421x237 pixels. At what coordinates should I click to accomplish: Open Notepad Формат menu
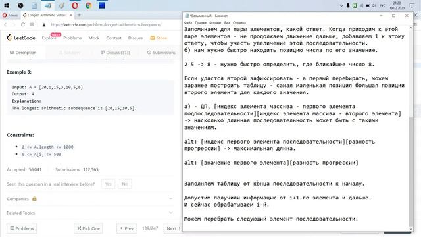tap(215, 23)
